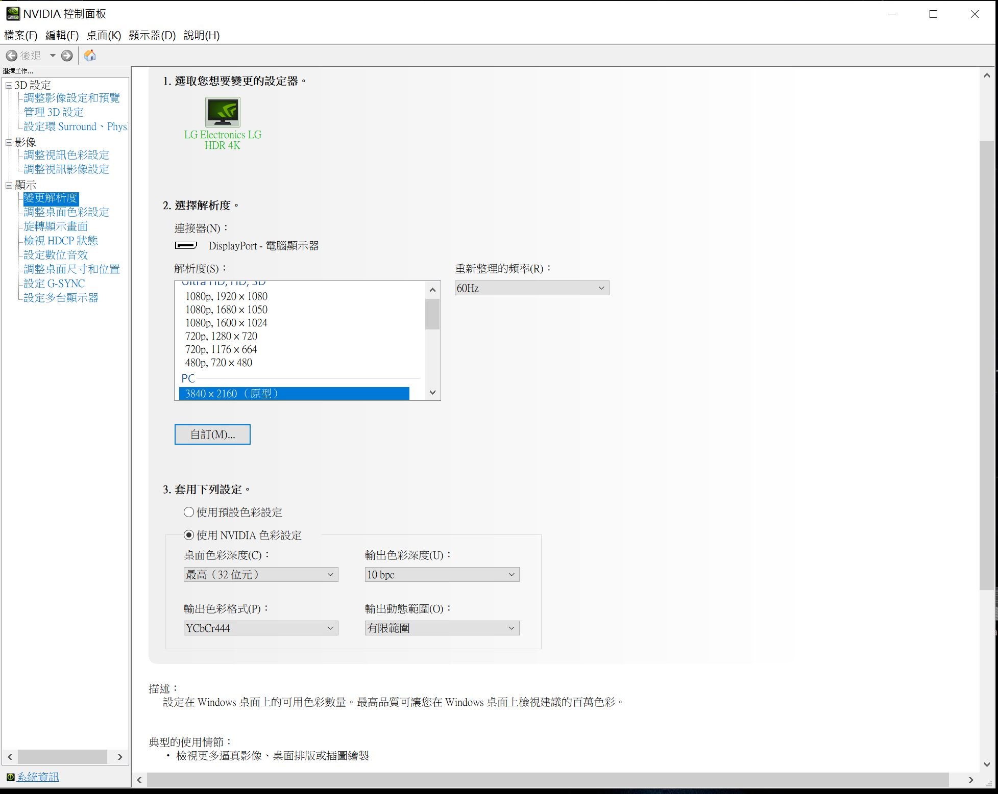
Task: Open 管理 3D 設定 in the tree
Action: (x=54, y=112)
